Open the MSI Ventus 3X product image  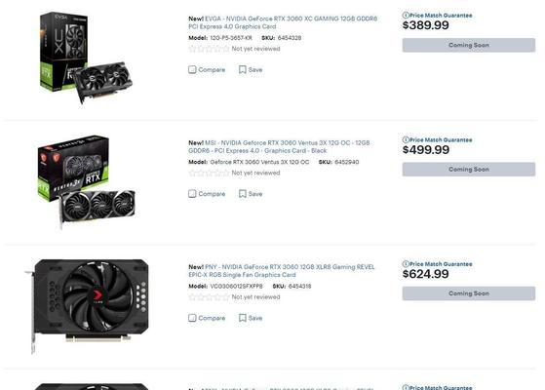pyautogui.click(x=87, y=181)
